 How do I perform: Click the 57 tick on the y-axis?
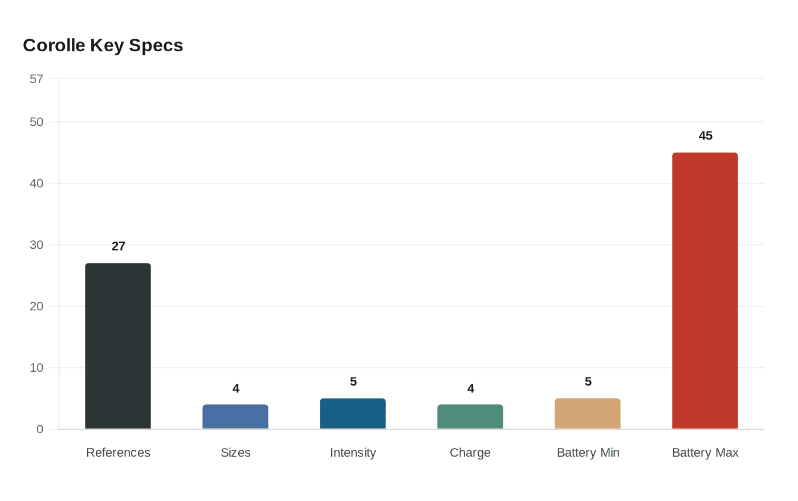tap(36, 79)
